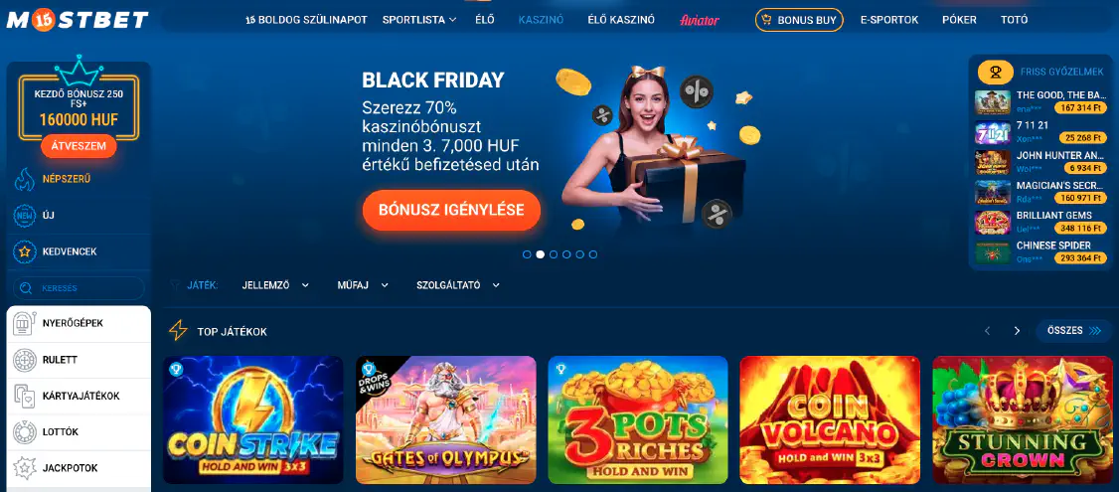Select the Kártyajátékok cards icon
This screenshot has height=492, width=1119.
click(x=24, y=397)
